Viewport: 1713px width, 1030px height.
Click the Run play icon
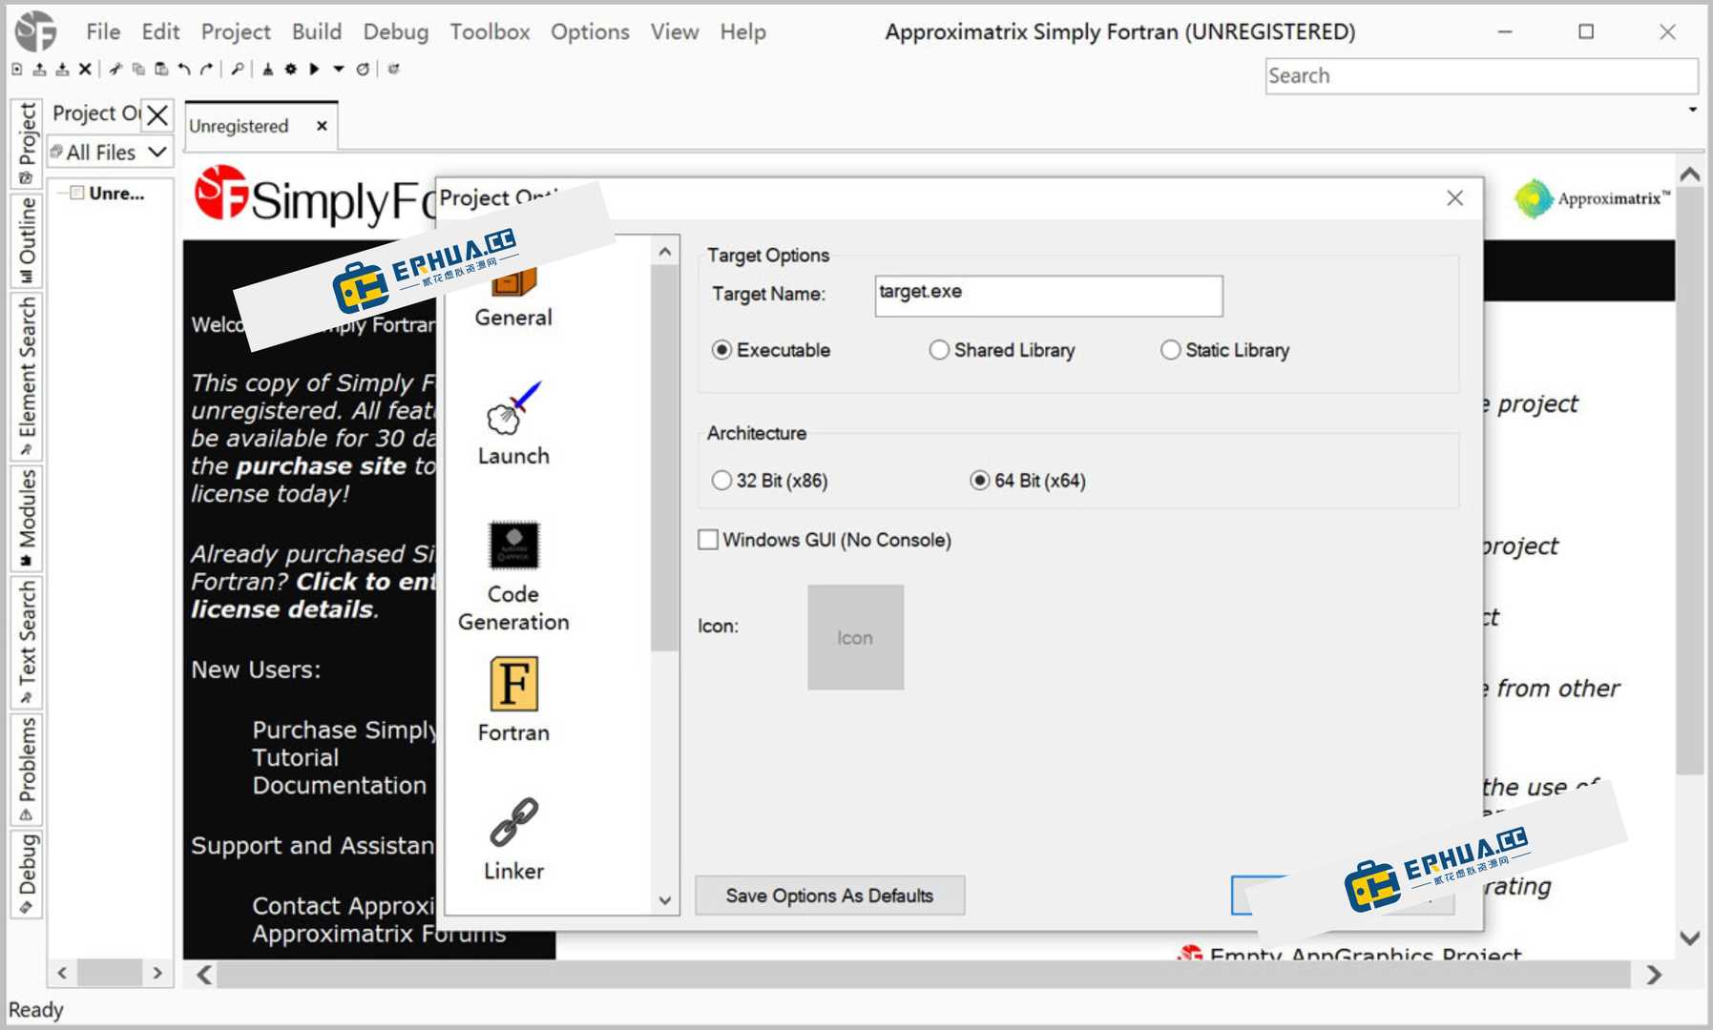point(314,69)
